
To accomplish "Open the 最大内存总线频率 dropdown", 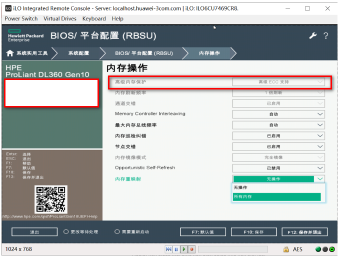I will 278,125.
